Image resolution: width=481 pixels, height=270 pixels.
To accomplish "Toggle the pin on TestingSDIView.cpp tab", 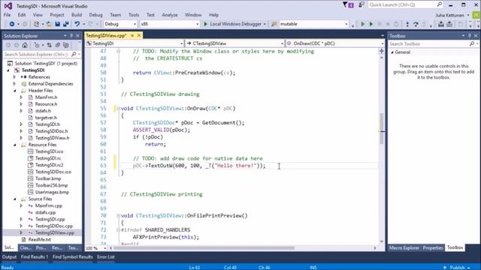I will (x=132, y=35).
